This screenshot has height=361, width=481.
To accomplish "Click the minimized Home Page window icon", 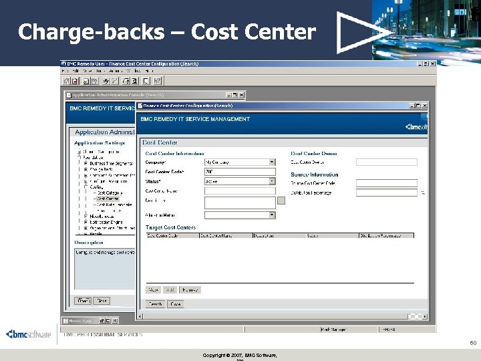I will [x=65, y=321].
